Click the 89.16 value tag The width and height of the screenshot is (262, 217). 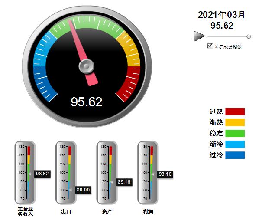tap(124, 182)
